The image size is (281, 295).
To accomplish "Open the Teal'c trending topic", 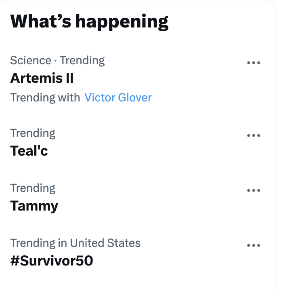I will coord(29,151).
